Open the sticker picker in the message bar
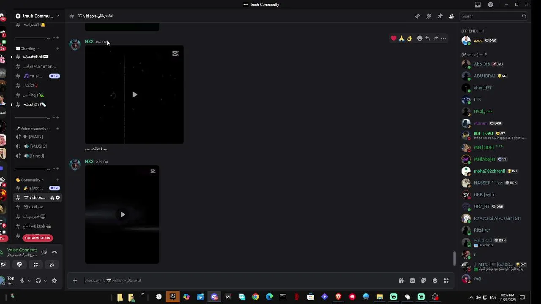 [424, 281]
